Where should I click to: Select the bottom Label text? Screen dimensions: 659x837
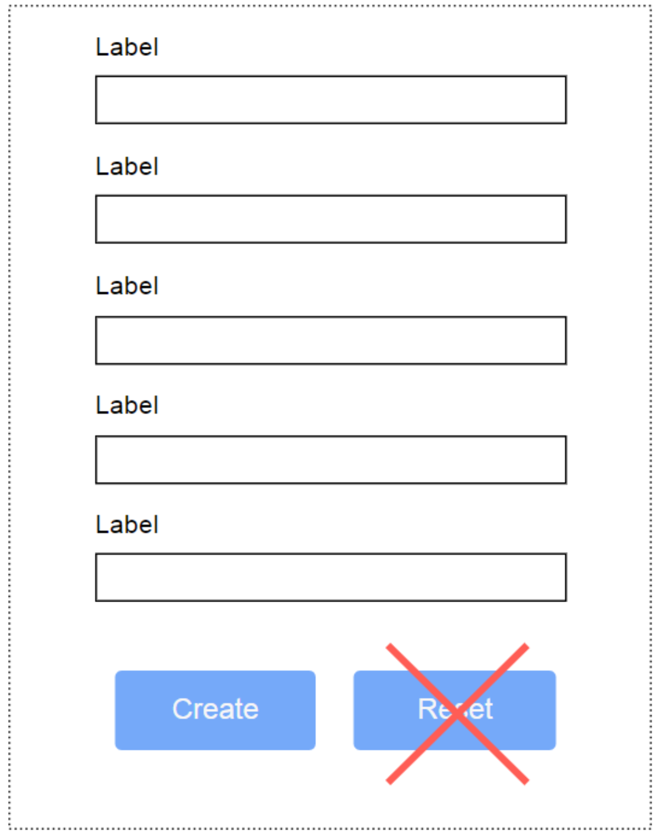pos(125,524)
